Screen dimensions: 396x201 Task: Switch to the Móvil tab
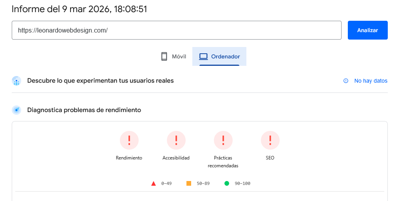click(x=173, y=56)
